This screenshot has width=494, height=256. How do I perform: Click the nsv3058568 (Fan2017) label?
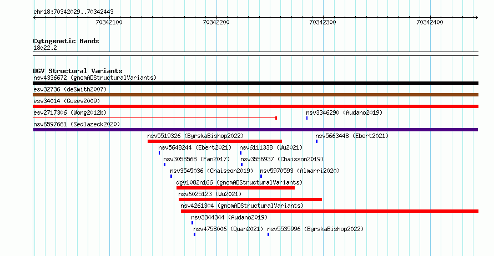coord(196,159)
